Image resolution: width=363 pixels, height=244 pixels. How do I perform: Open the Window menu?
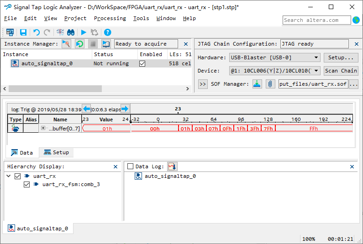pos(166,18)
